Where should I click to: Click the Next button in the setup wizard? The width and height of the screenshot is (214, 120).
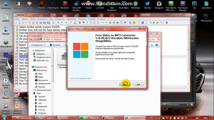(125, 84)
